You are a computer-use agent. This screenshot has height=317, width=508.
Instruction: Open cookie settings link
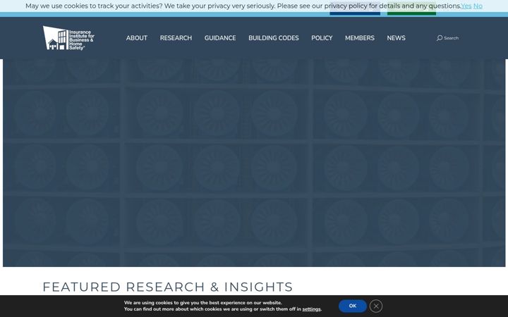[311, 309]
